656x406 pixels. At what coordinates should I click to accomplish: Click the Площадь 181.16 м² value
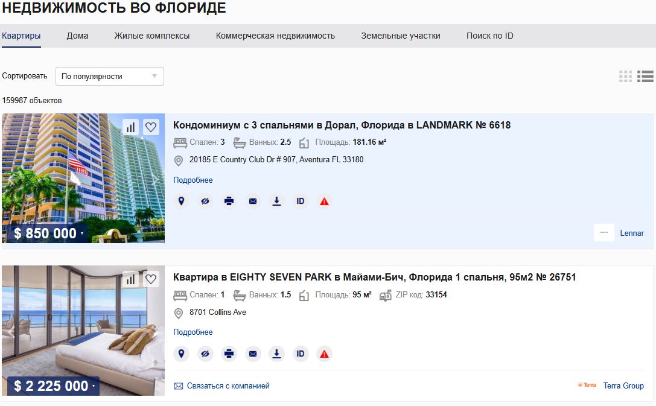tap(369, 142)
